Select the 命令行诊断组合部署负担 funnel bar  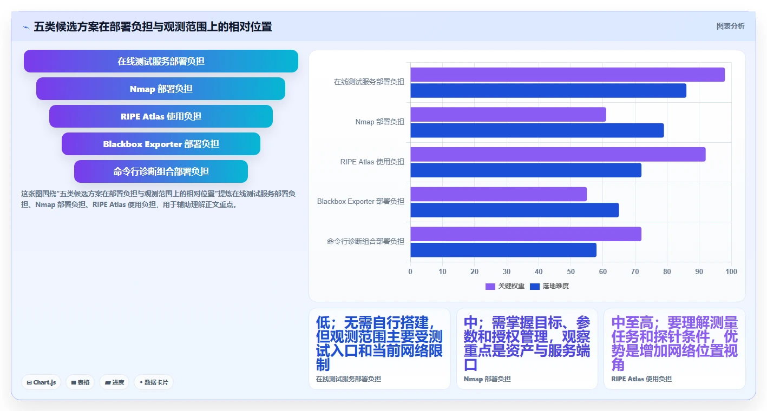pos(161,171)
